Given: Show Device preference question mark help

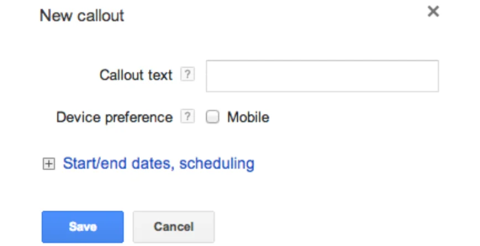Looking at the screenshot, I should pyautogui.click(x=188, y=117).
